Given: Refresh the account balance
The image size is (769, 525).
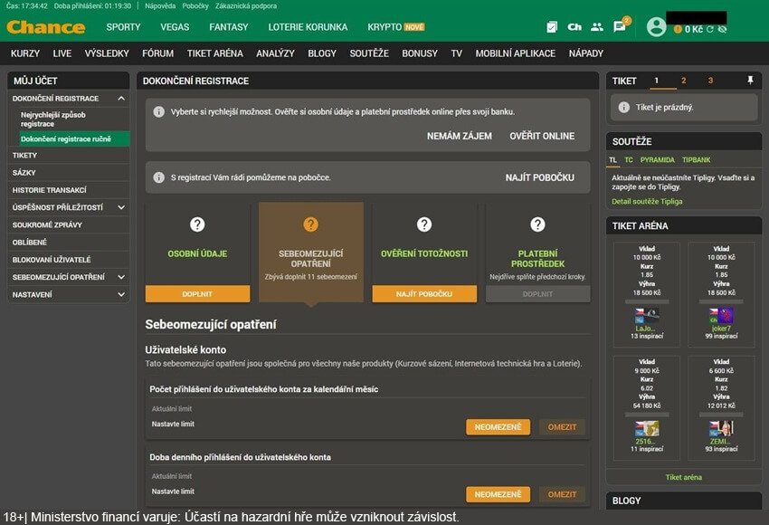Looking at the screenshot, I should (x=710, y=30).
